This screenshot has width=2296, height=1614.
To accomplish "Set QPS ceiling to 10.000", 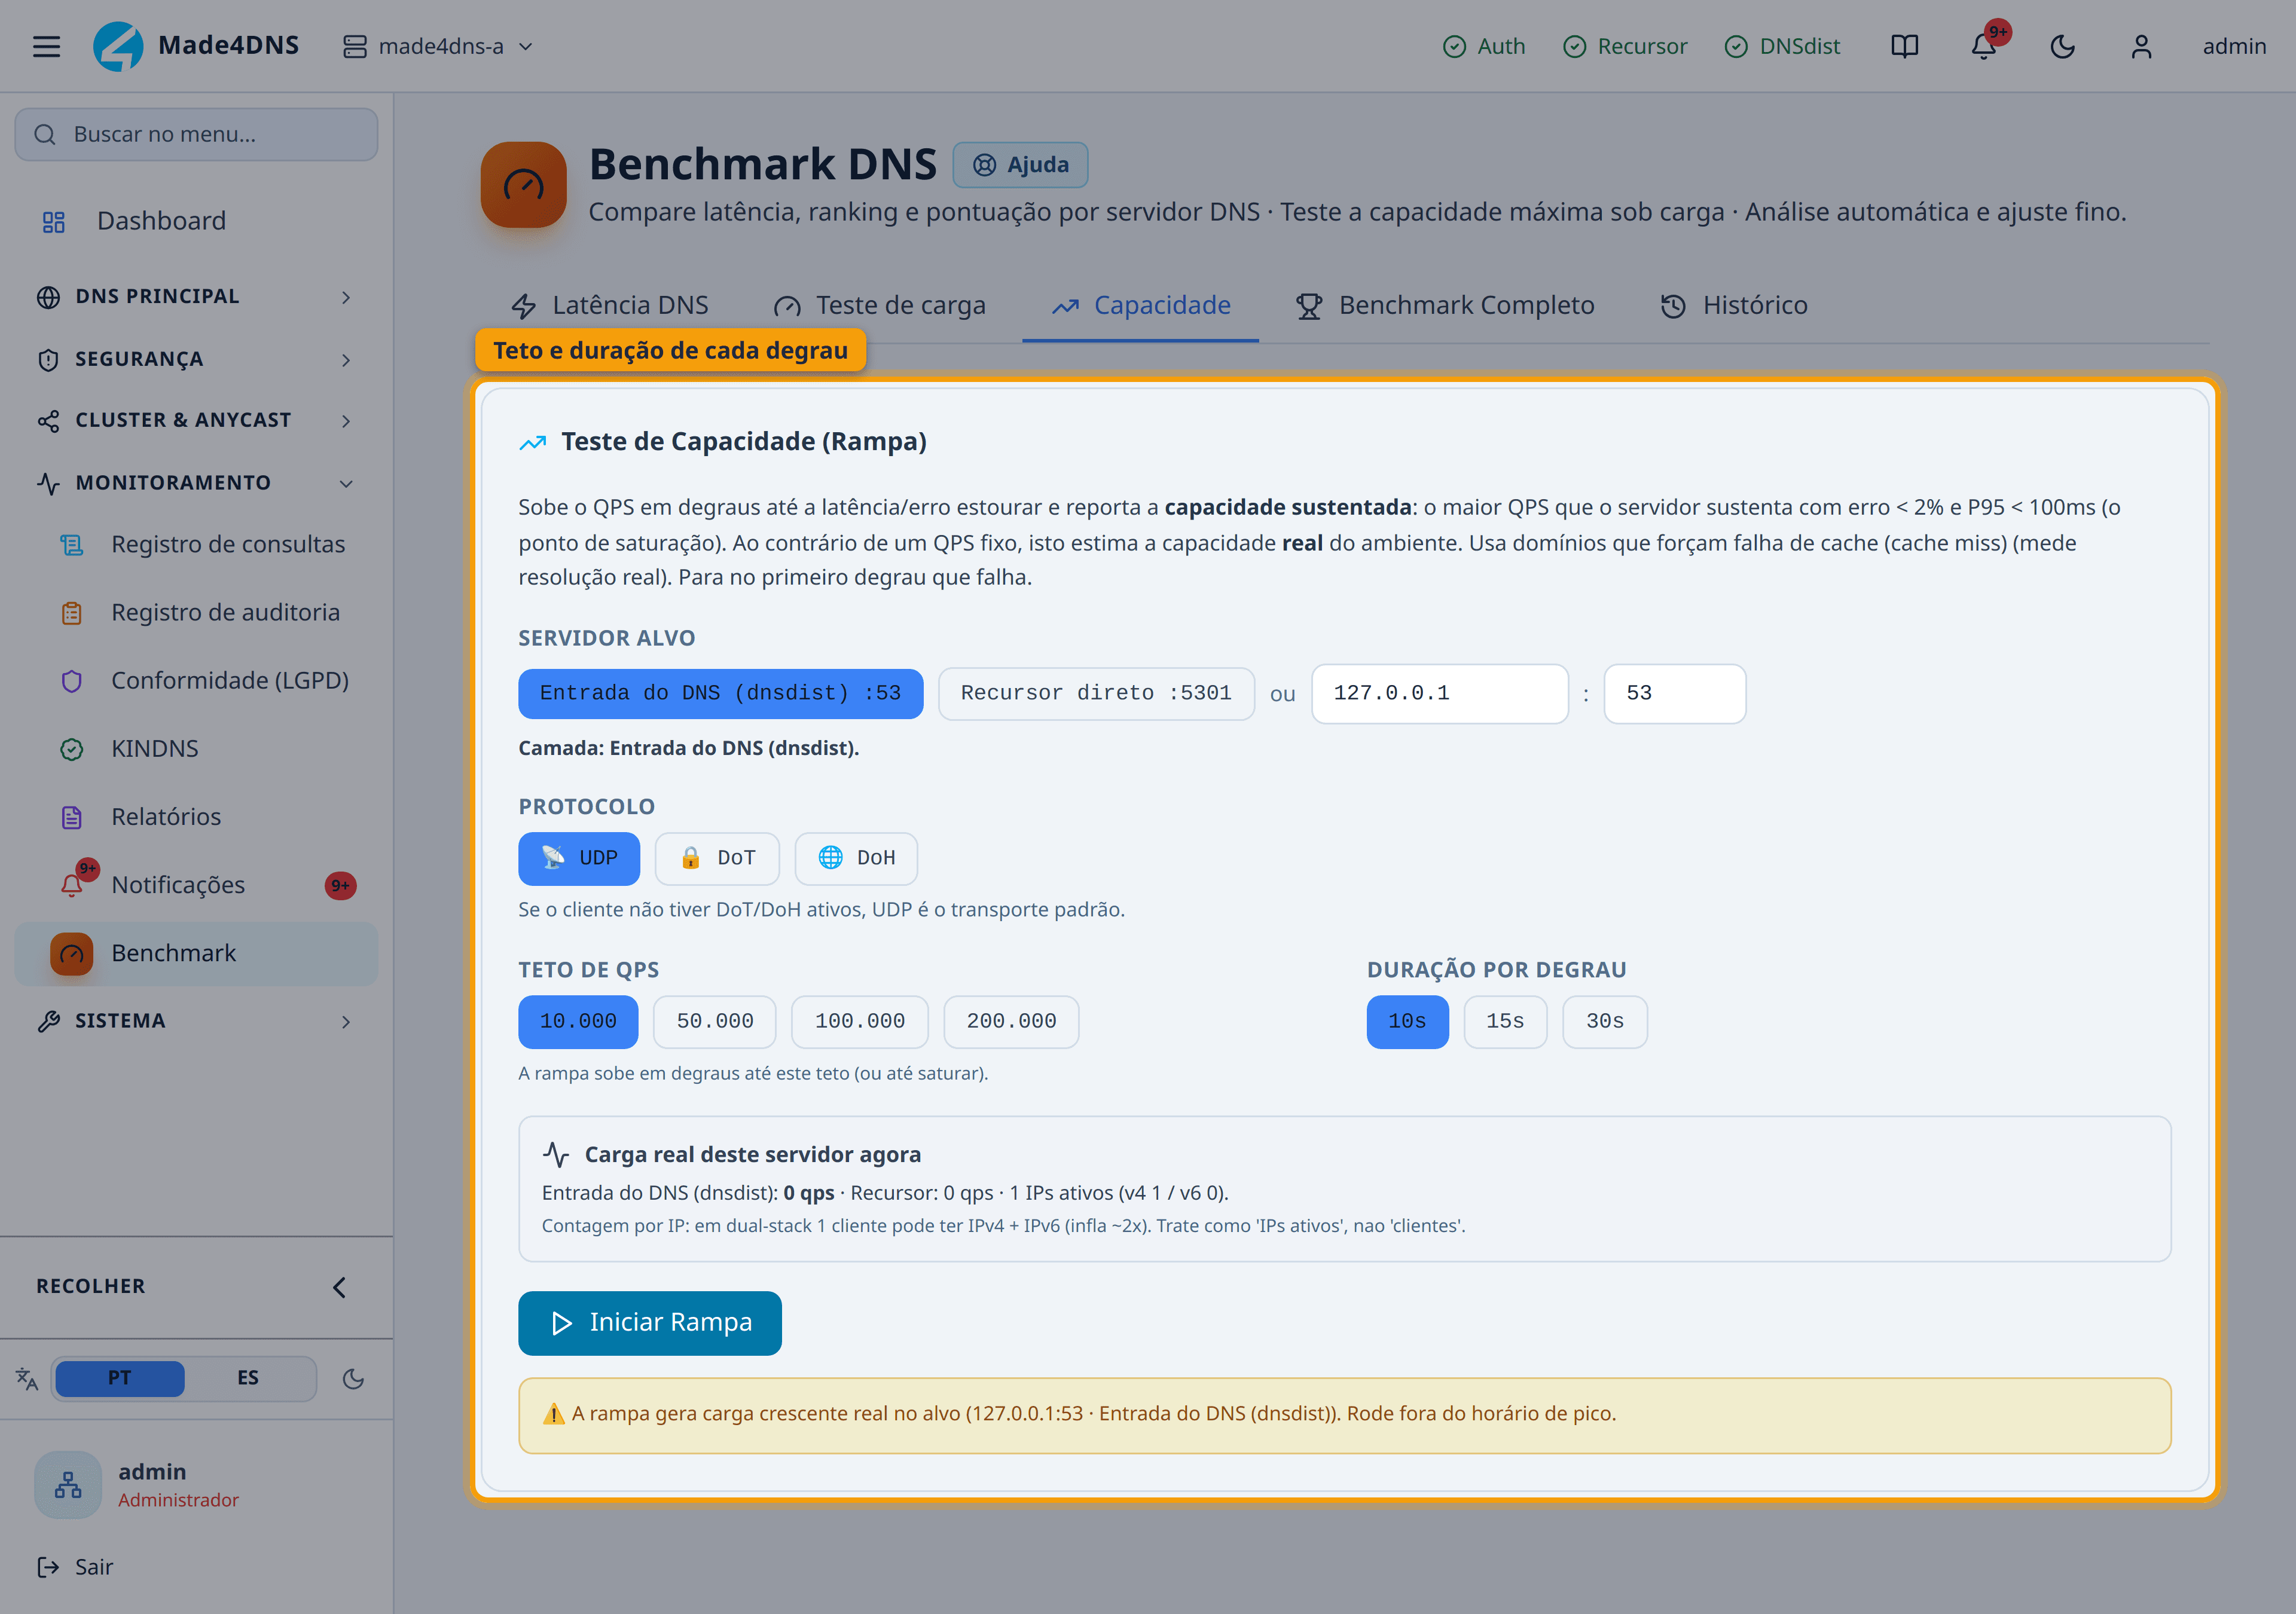I will click(578, 1021).
